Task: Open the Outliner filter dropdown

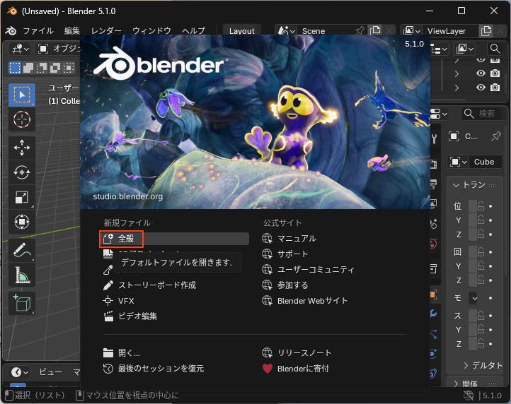Action: (465, 49)
